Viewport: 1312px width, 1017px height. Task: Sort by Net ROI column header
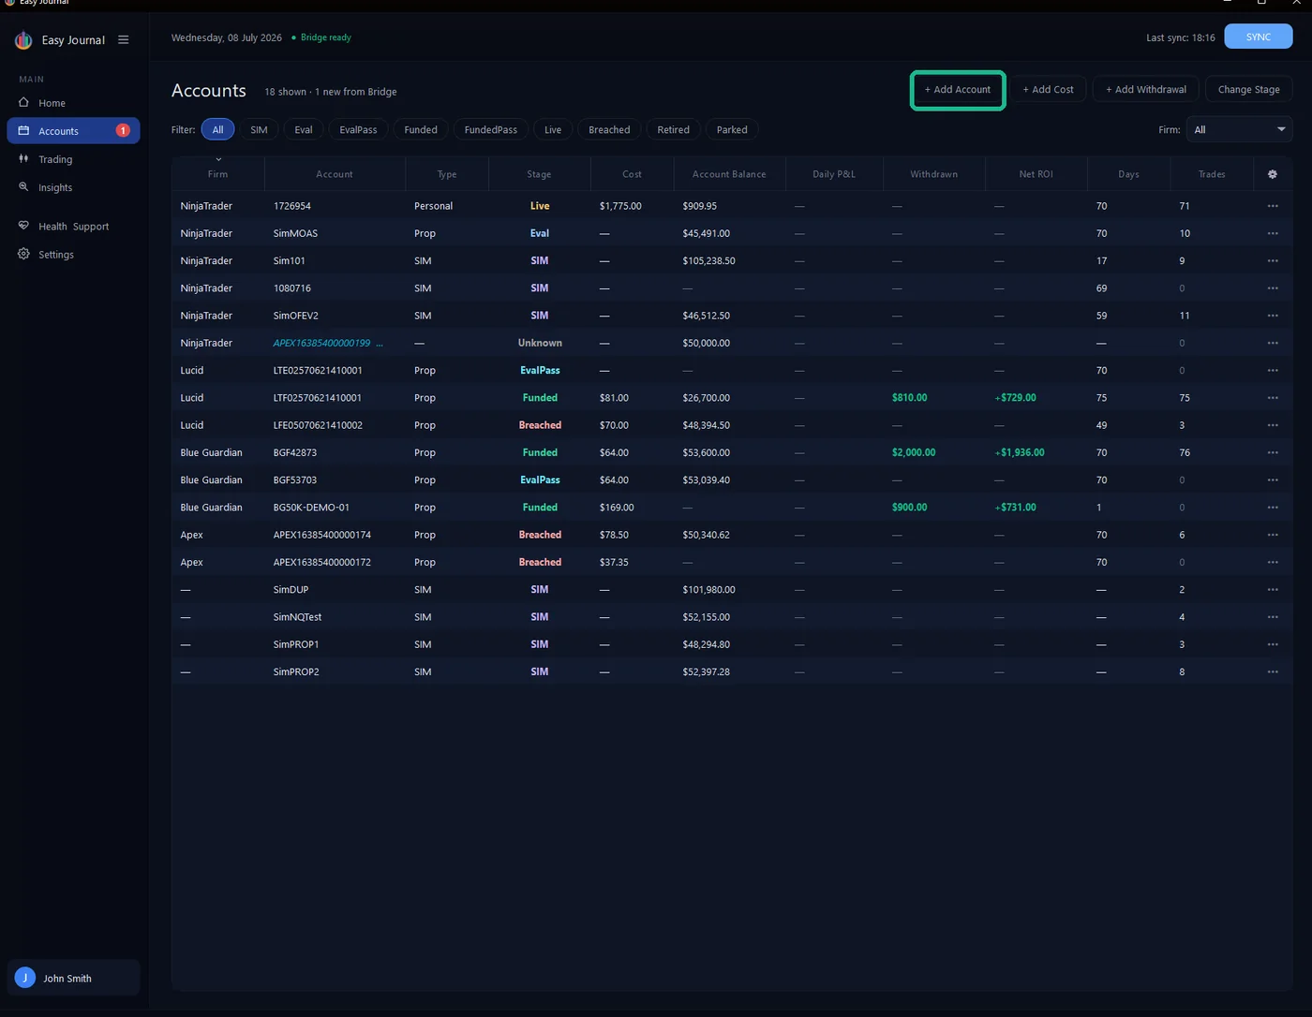(1036, 174)
